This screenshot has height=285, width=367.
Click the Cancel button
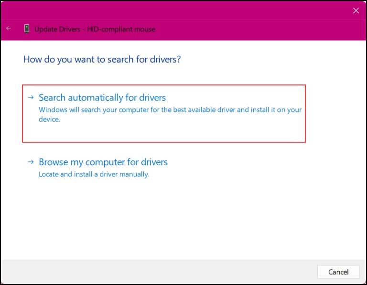(338, 272)
